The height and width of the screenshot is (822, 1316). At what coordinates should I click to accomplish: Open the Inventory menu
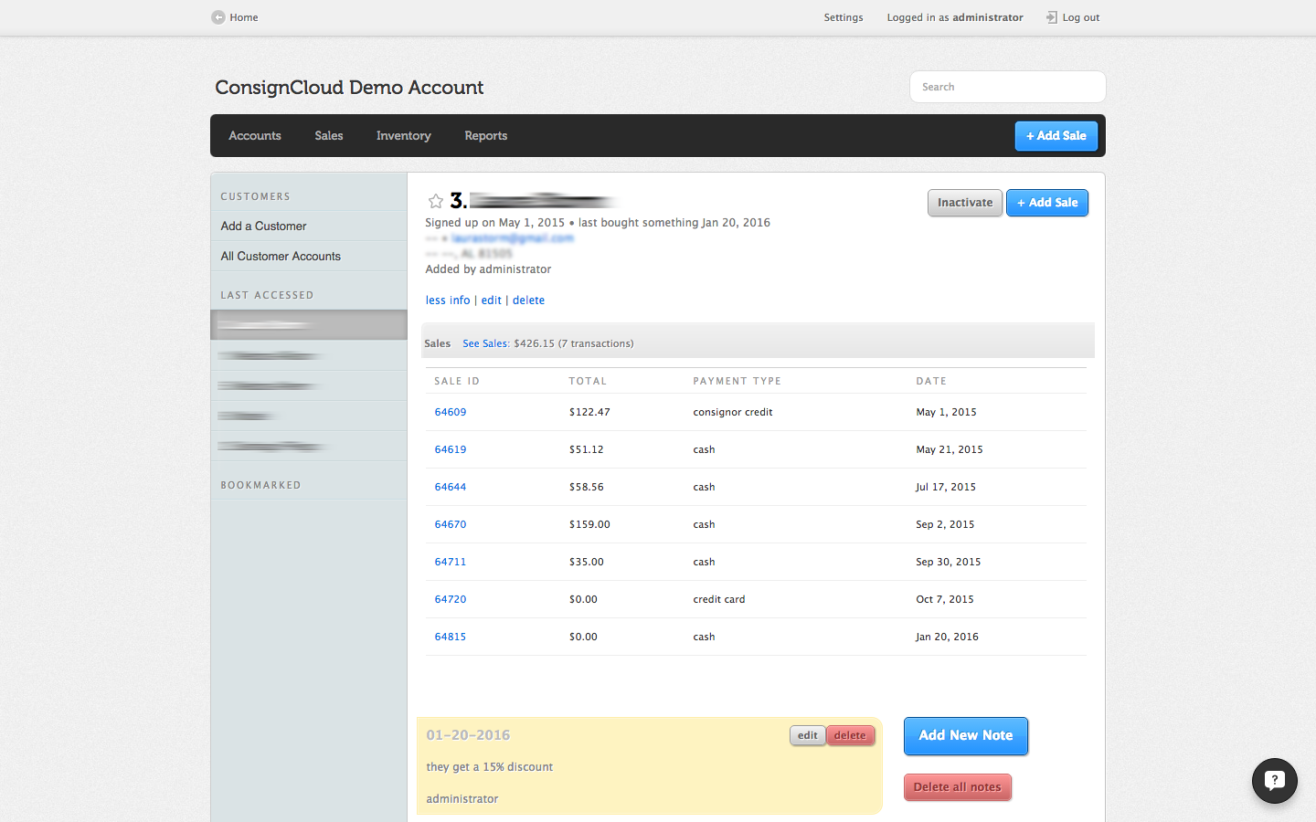(x=403, y=136)
